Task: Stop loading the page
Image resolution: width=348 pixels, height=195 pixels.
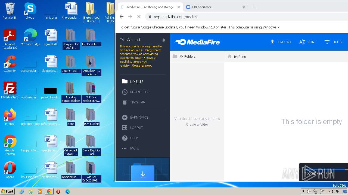Action: (x=139, y=17)
